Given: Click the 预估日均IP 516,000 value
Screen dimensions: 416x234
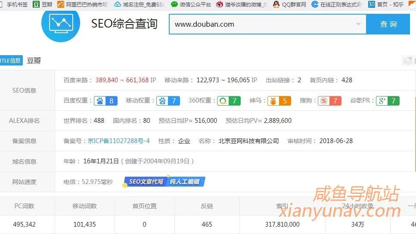Looking at the screenshot, I should pos(206,121).
